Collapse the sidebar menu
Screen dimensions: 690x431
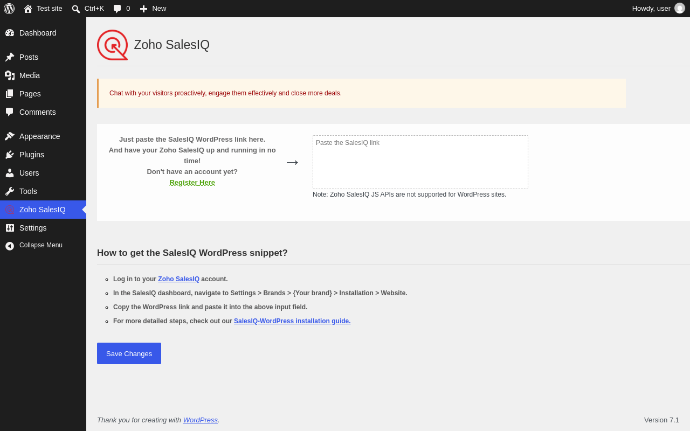click(43, 246)
